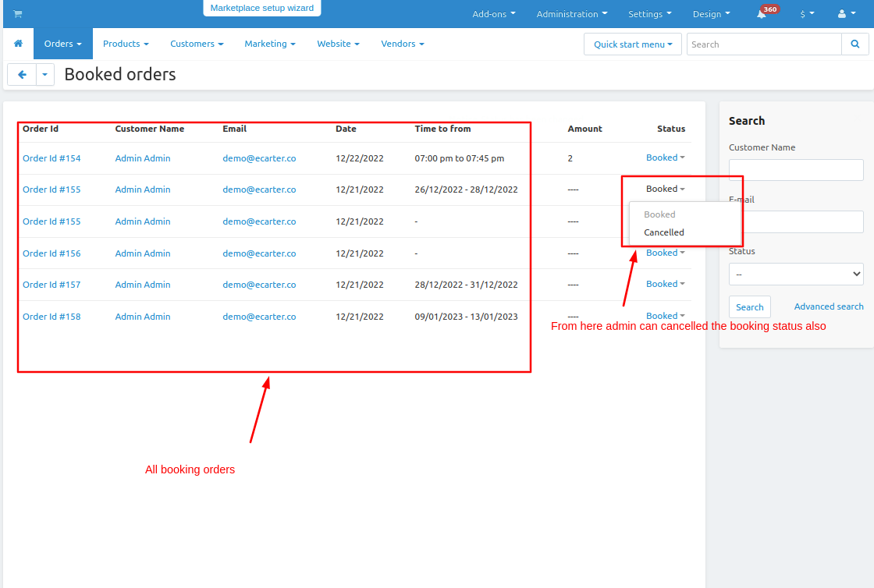Open Booked status dropdown for Order #154
The height and width of the screenshot is (588, 874).
[x=665, y=158]
